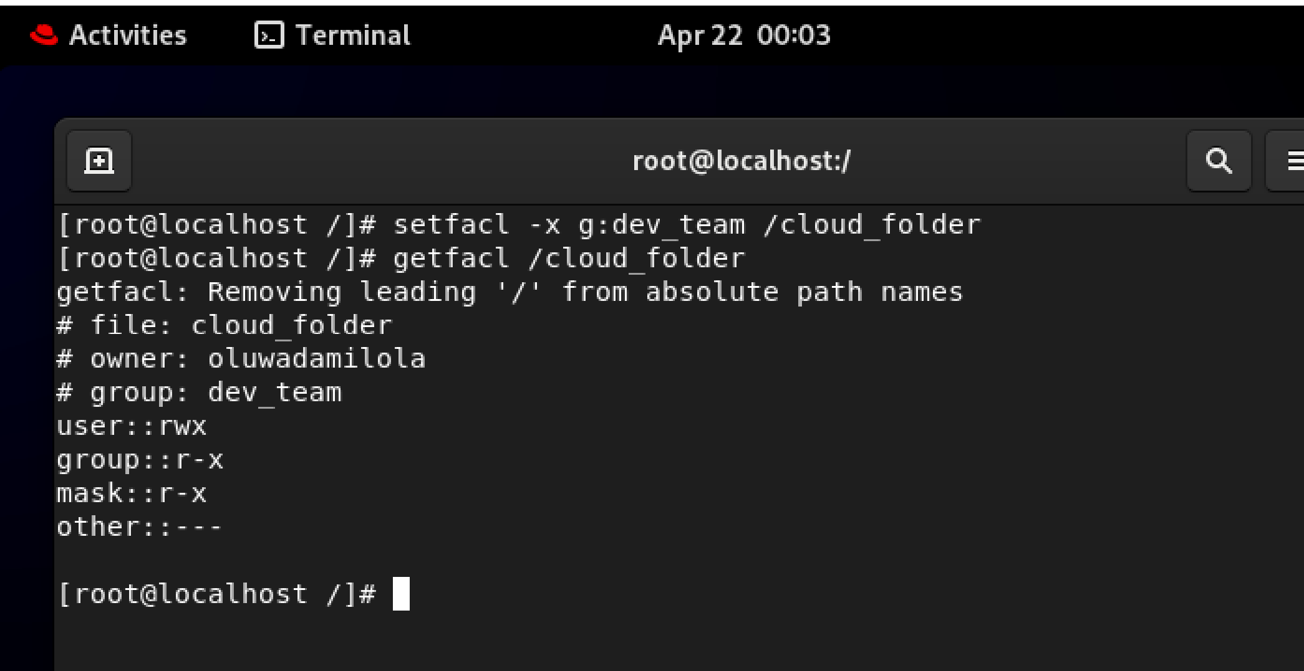Click the '# owner: oluwadamilola' line
This screenshot has width=1304, height=671.
(x=241, y=359)
